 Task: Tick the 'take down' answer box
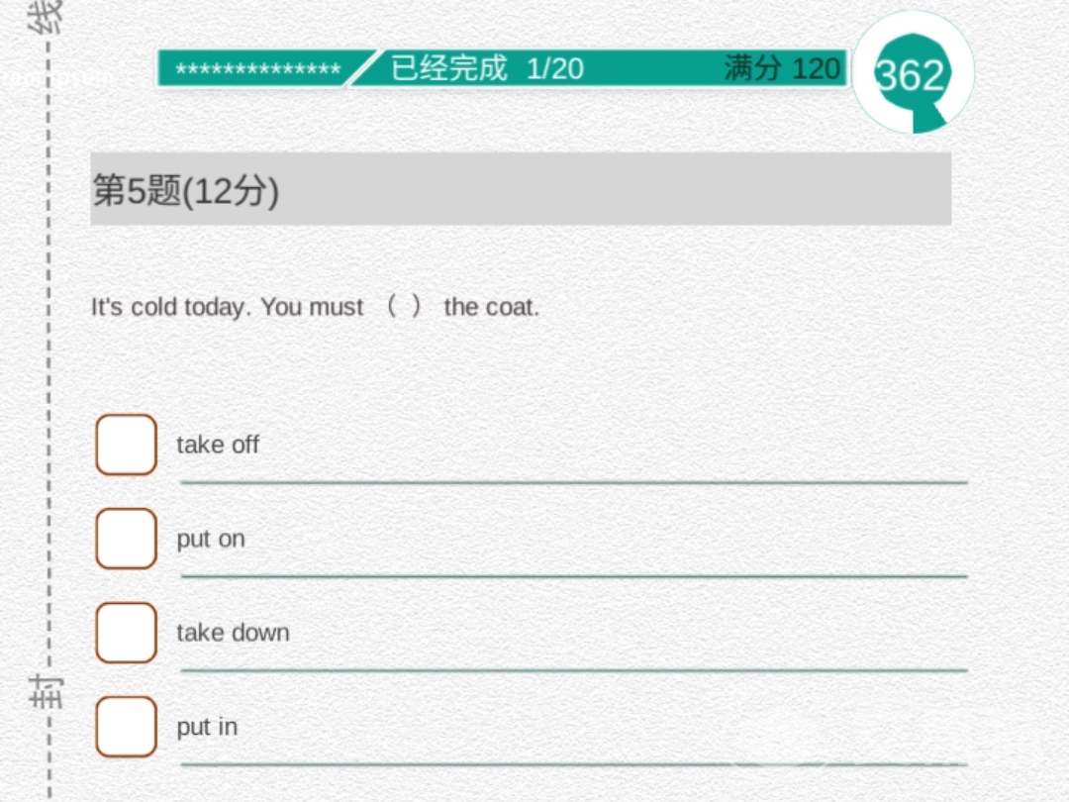coord(126,633)
